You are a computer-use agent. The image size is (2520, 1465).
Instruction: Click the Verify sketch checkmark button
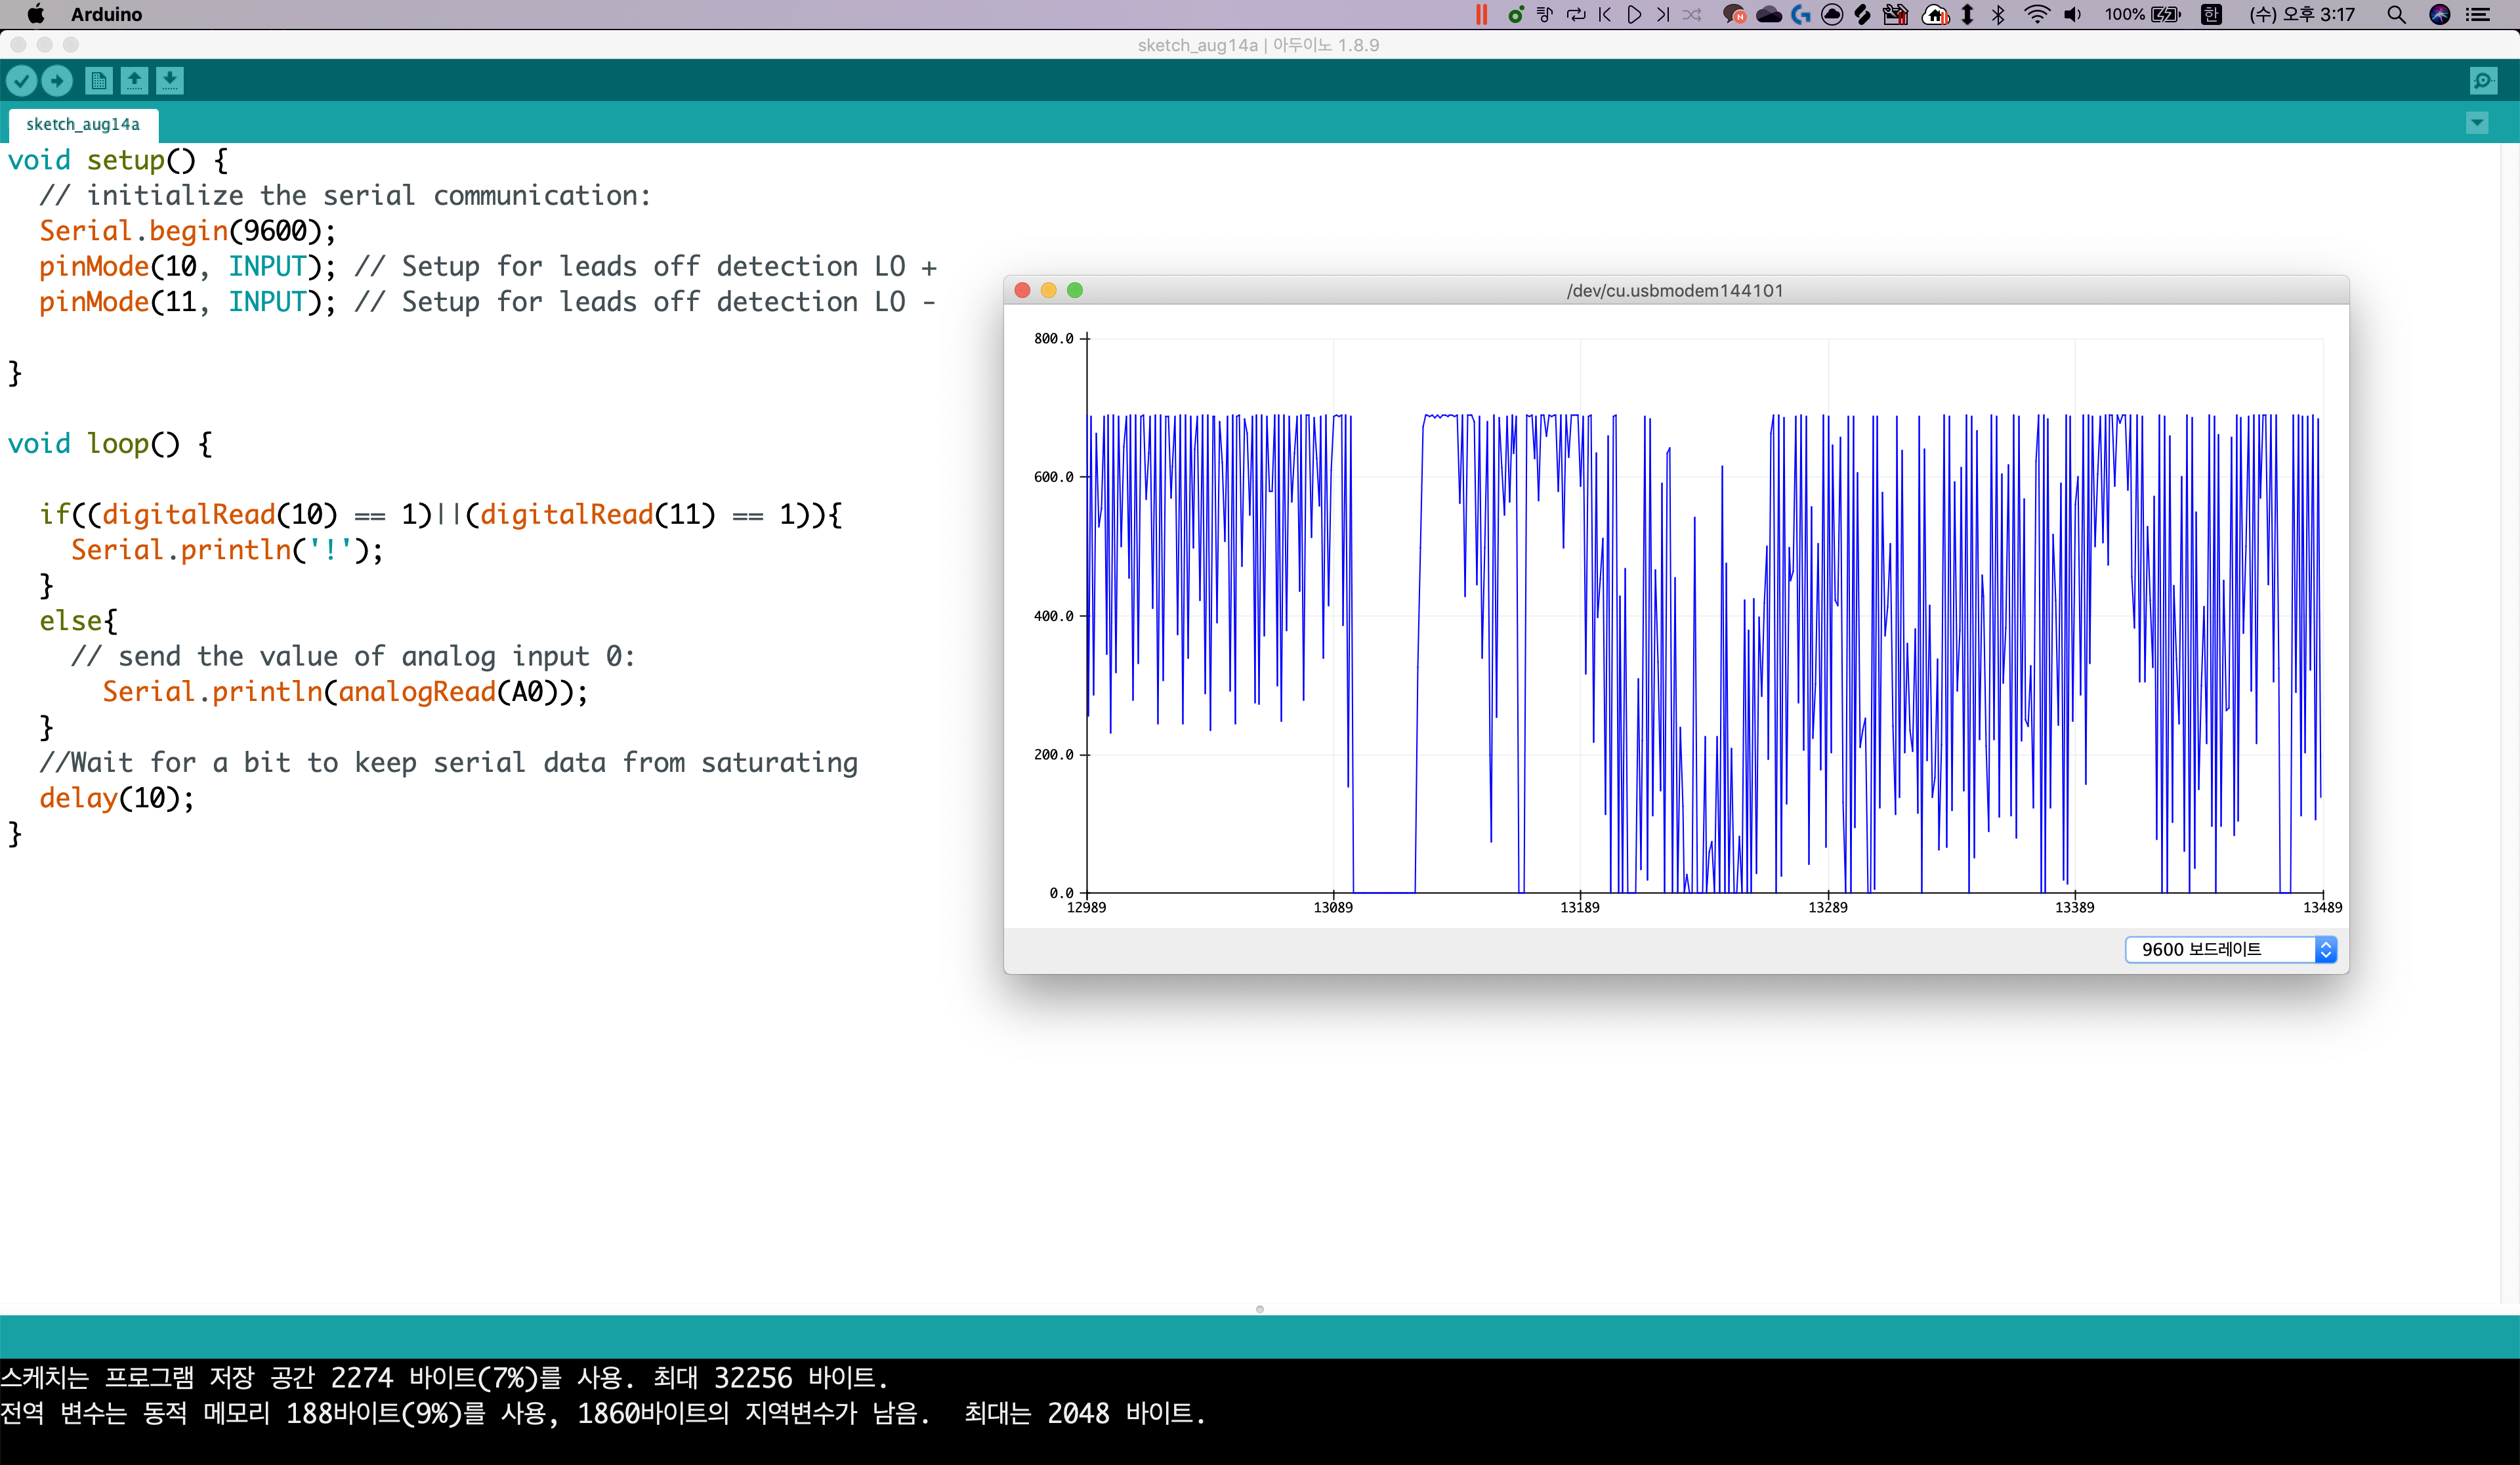(x=22, y=80)
